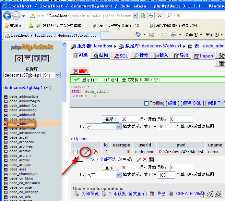Click the dede_addonarticle table icon
225x201 pixels.
(6, 97)
